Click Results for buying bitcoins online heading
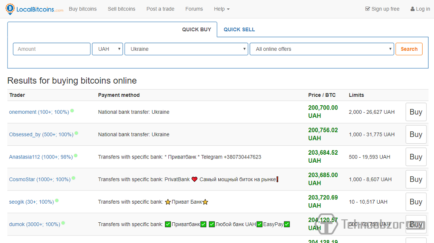 pos(72,81)
